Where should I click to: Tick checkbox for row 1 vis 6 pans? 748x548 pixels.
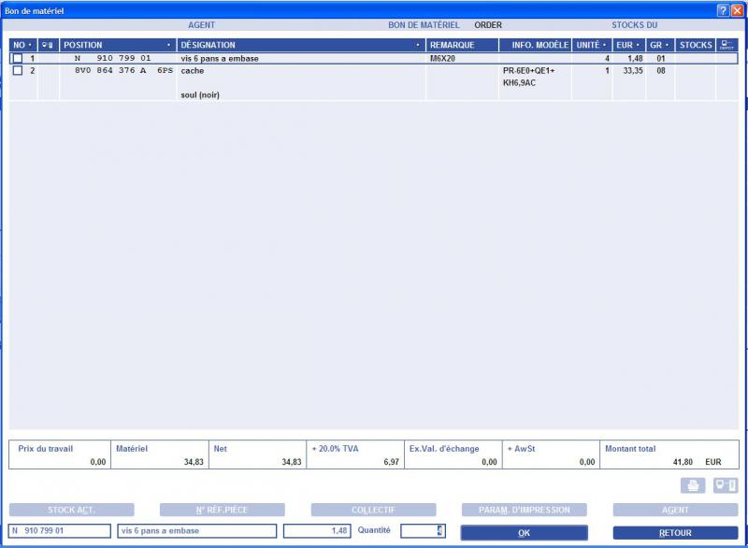pyautogui.click(x=18, y=58)
